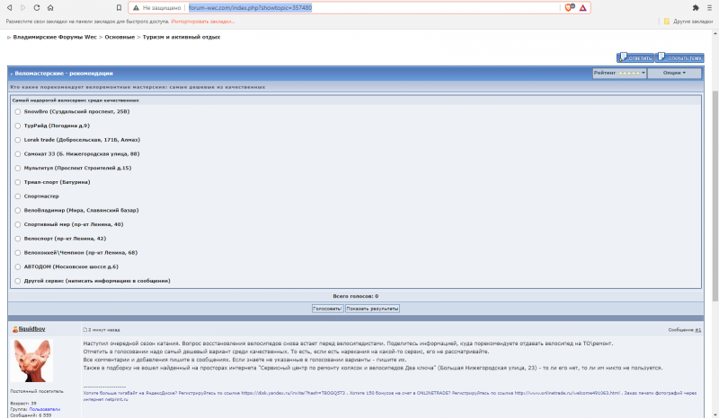Viewport: 719px width, 418px height.
Task: Open Туризм и активный отдых breadcrumb
Action: [182, 37]
